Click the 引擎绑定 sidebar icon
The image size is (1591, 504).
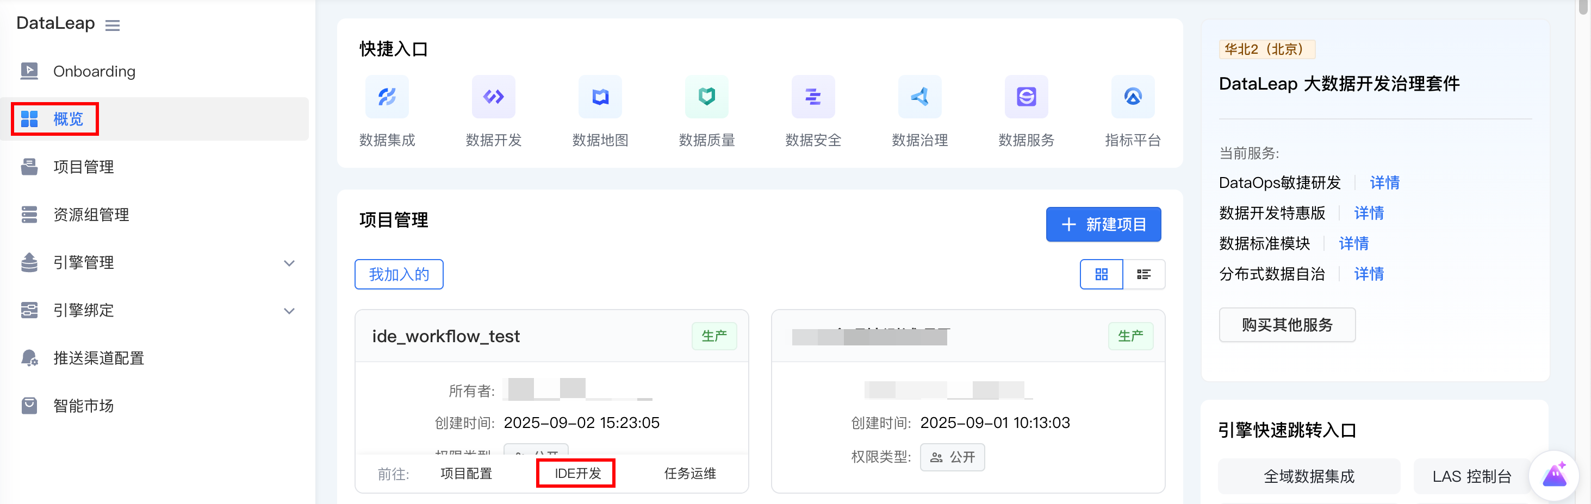coord(29,310)
